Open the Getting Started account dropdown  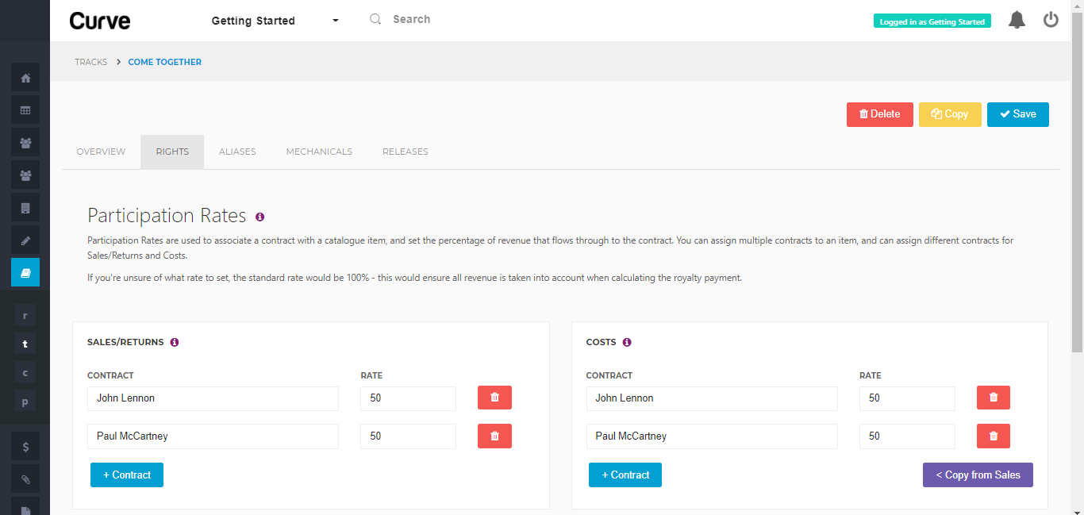click(x=274, y=21)
